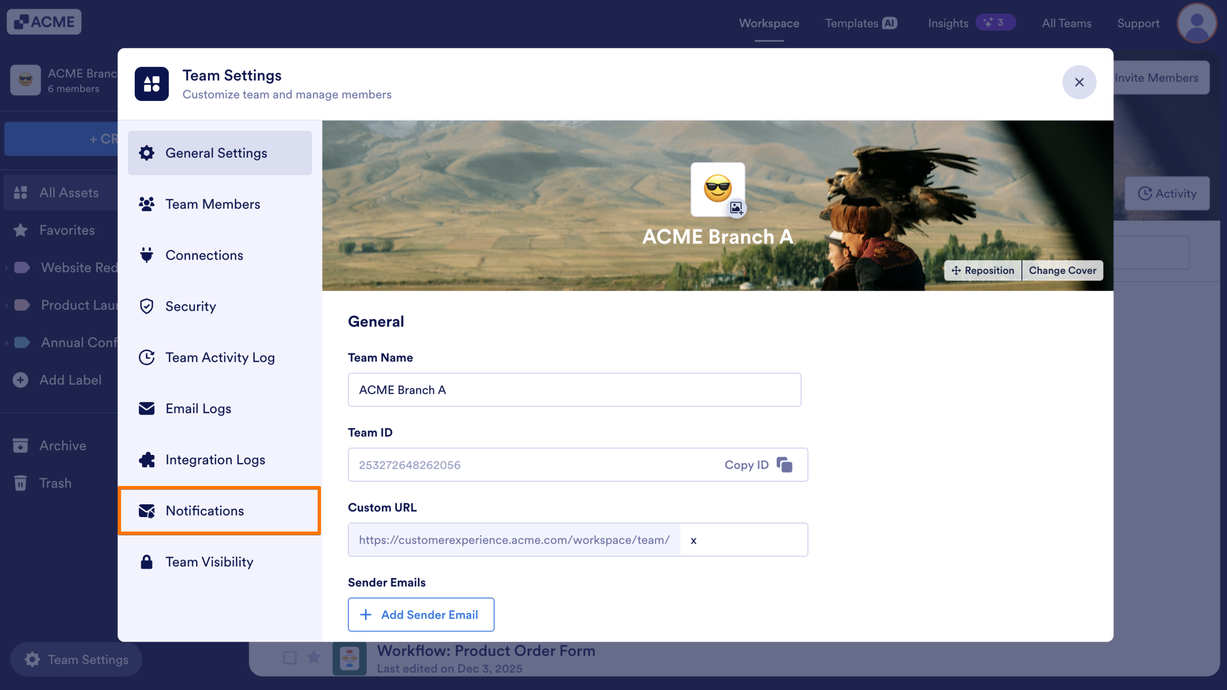Expand the Annual Conf label arrow
The image size is (1227, 690).
pos(7,343)
